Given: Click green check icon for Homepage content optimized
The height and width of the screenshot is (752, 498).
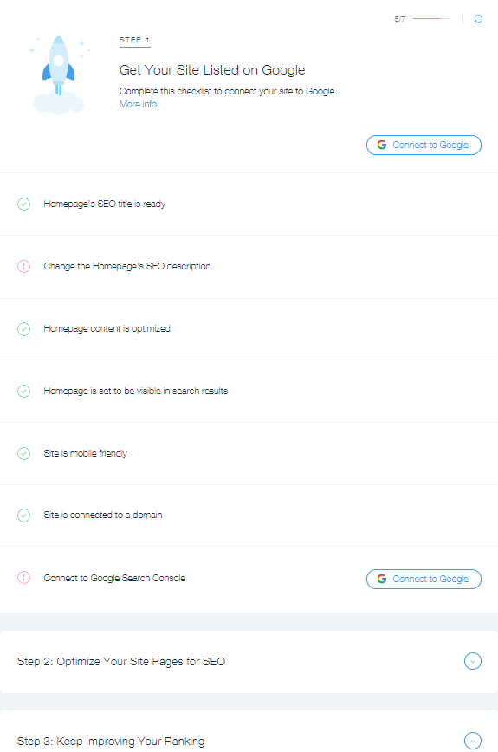Looking at the screenshot, I should 24,329.
